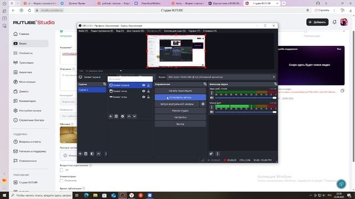Viewport: 355px width, 199px height.
Task: Undock the Сцены panel
Action: click(105, 84)
